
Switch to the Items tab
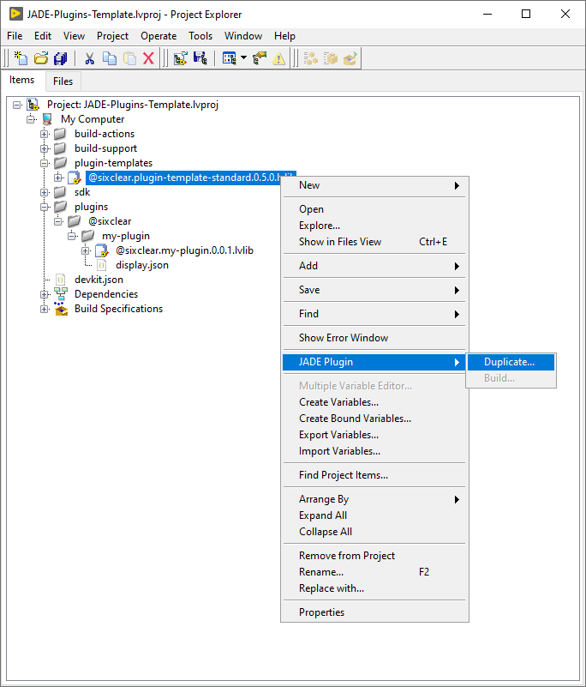[22, 80]
